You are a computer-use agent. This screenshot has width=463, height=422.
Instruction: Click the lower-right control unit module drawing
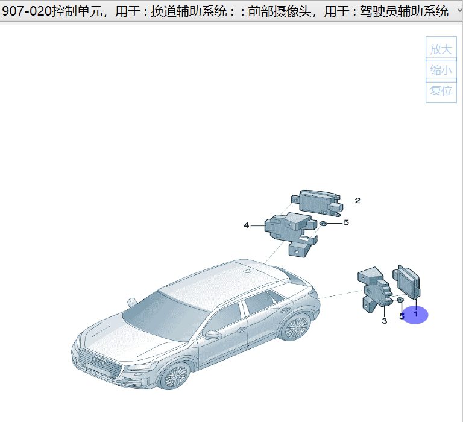click(408, 282)
